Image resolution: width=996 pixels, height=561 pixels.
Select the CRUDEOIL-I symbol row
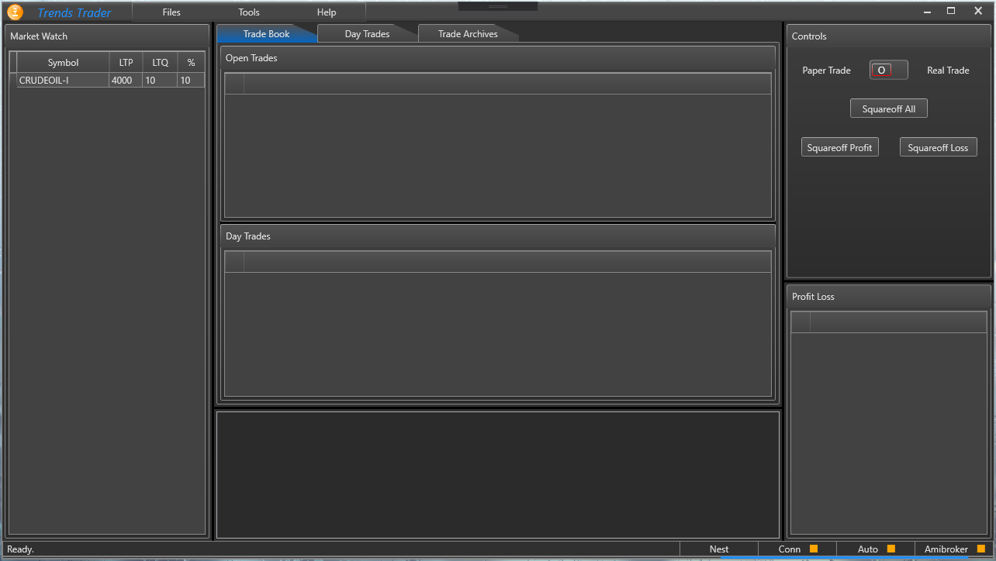(107, 80)
